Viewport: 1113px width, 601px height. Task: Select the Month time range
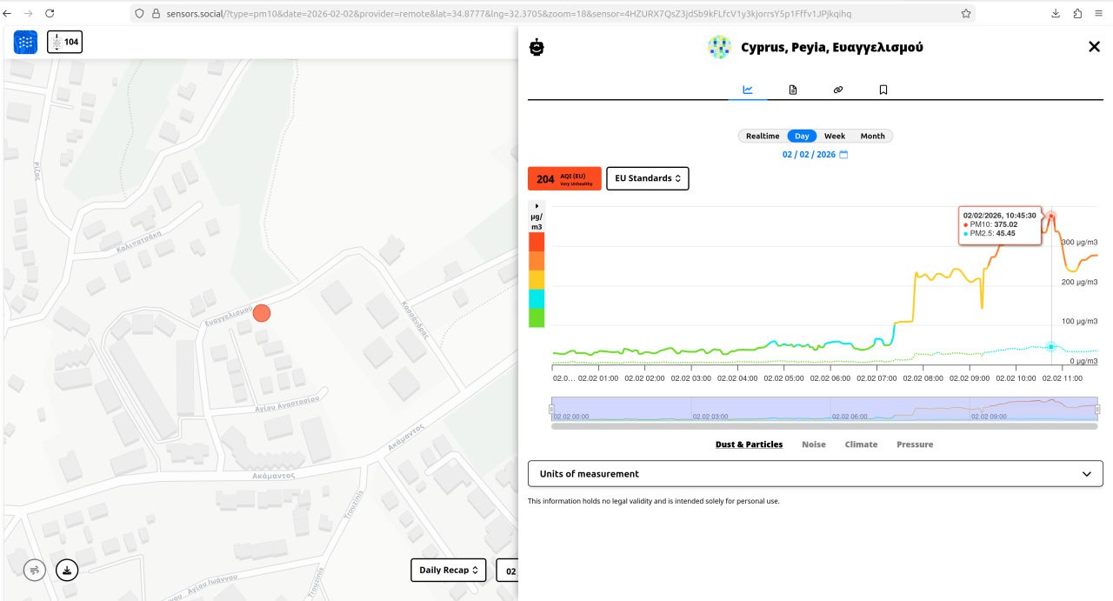[x=872, y=137]
